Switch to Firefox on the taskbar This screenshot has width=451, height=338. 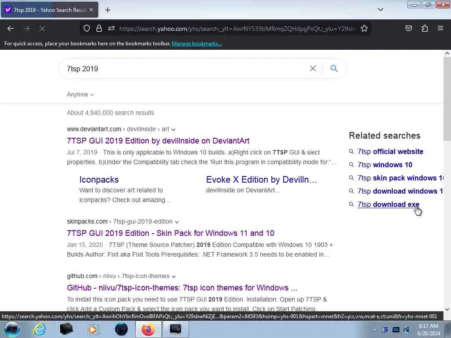pos(148,329)
